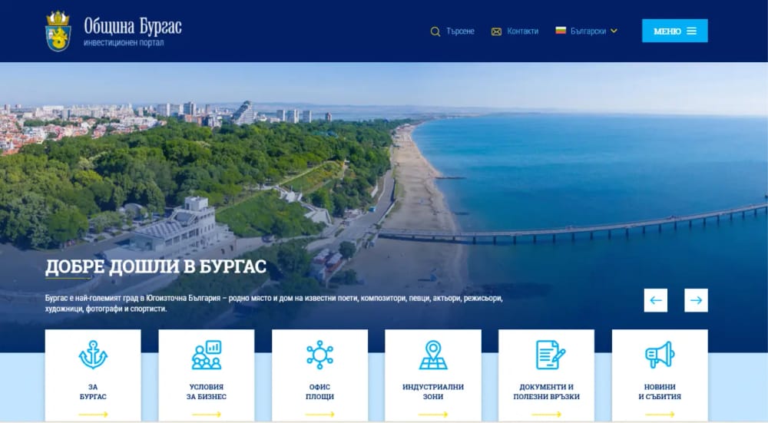Click the ДОБРЕ ДОШЛИ В БУРГАС heading
This screenshot has height=423, width=768.
[156, 267]
